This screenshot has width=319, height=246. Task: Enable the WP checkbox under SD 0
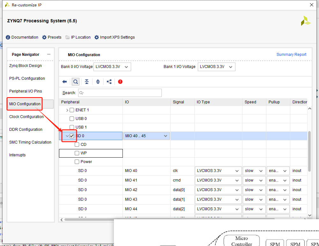pyautogui.click(x=77, y=153)
